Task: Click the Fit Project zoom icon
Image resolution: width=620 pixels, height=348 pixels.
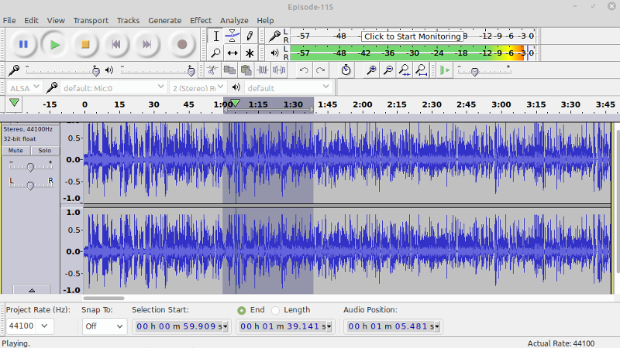Action: point(421,70)
